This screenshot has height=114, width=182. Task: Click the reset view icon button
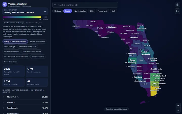pos(177,11)
